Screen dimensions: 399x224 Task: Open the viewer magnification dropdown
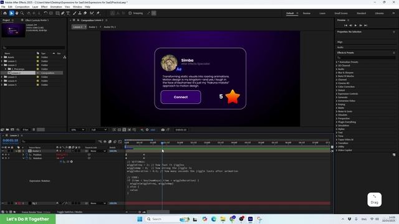pos(77,130)
